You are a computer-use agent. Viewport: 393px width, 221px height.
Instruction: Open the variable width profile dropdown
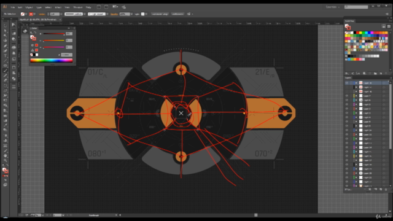click(x=85, y=14)
